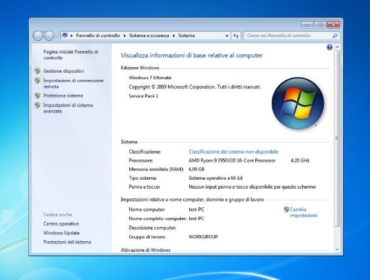
Task: Click AMD Ryzen 9 7950X3D processor text
Action: (232, 161)
